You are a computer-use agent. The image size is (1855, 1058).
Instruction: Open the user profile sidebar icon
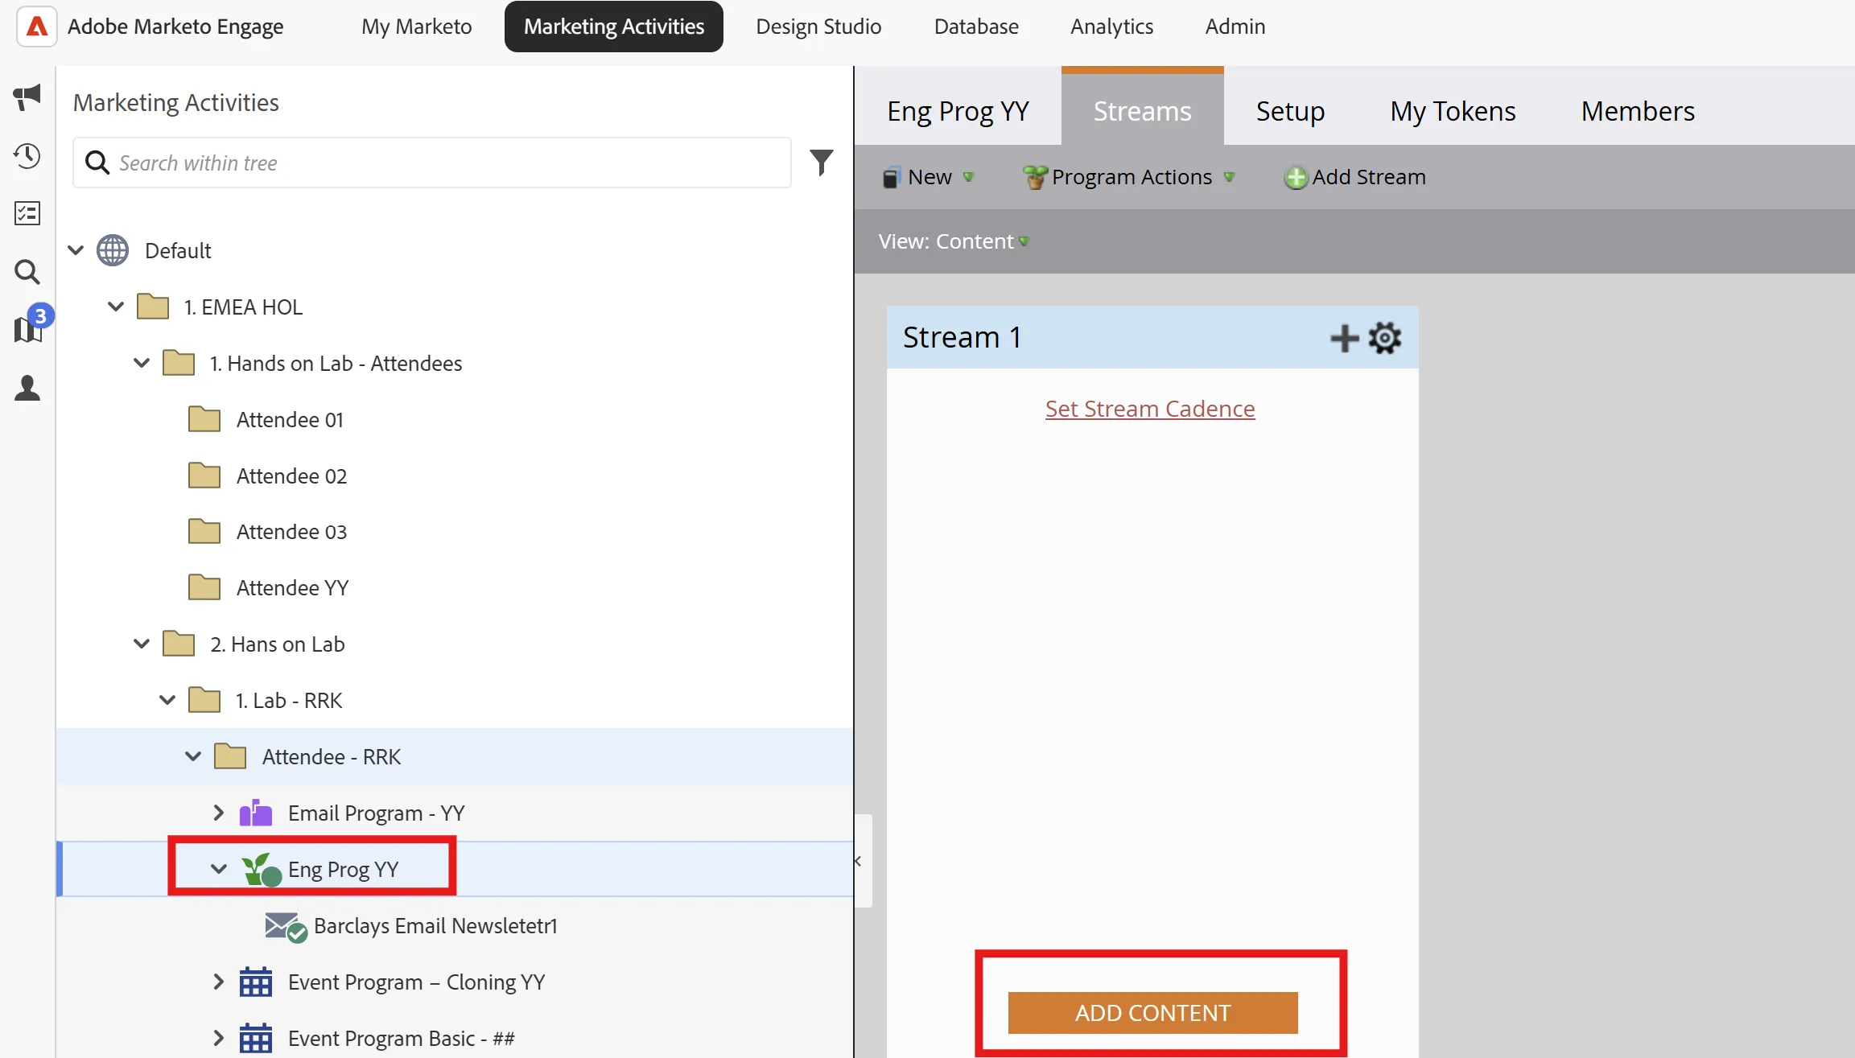pos(27,388)
